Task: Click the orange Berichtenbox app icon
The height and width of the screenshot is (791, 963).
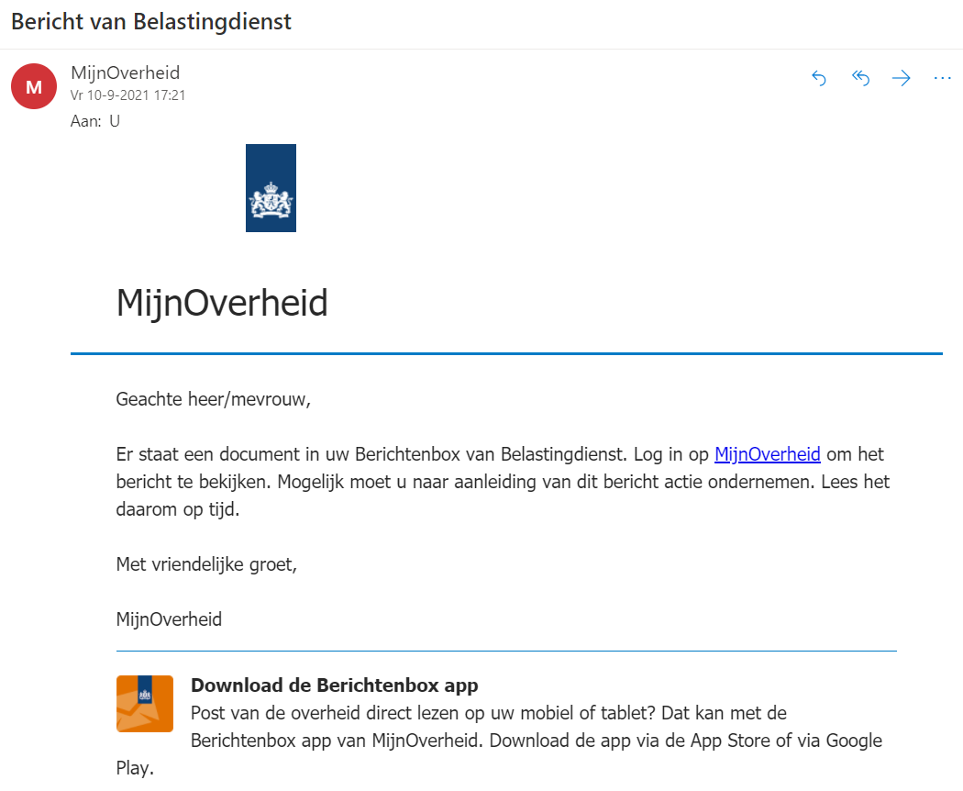Action: coord(145,704)
